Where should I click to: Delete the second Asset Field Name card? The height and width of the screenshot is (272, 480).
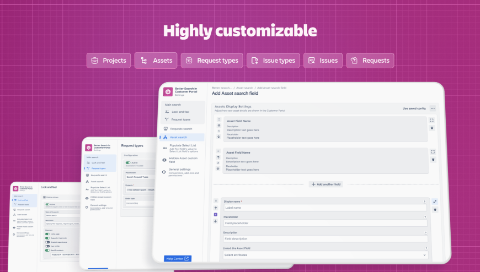[x=433, y=160]
